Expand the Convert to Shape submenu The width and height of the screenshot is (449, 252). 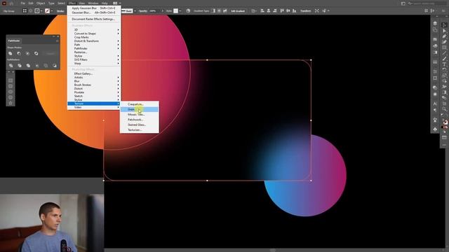click(94, 34)
